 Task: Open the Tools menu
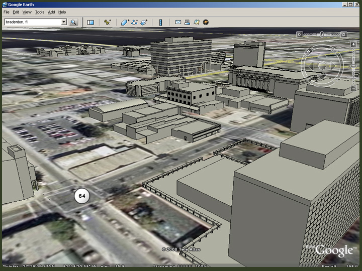[40, 12]
